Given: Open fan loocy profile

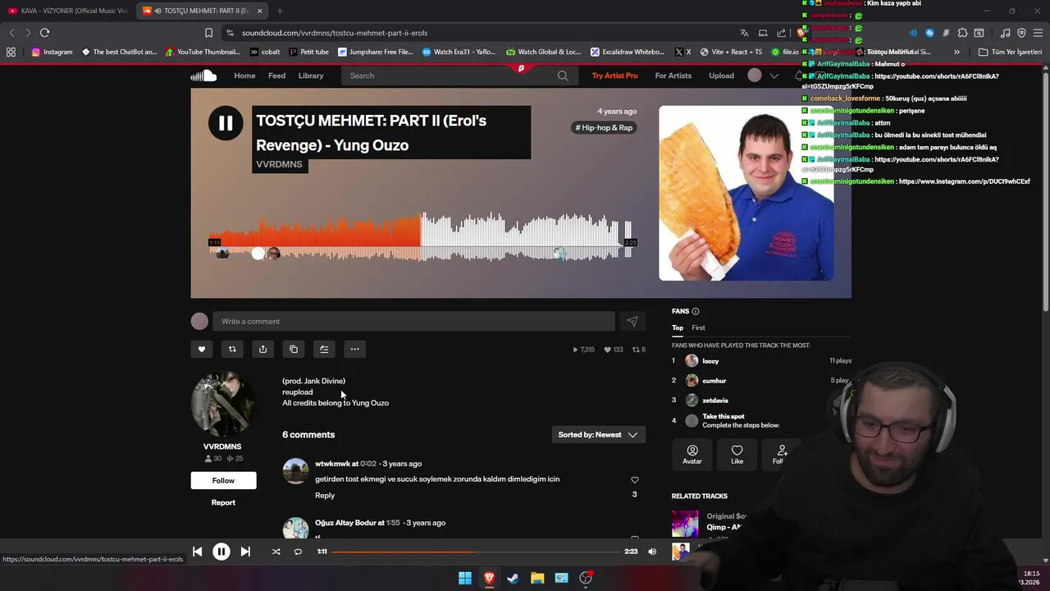Looking at the screenshot, I should click(710, 361).
